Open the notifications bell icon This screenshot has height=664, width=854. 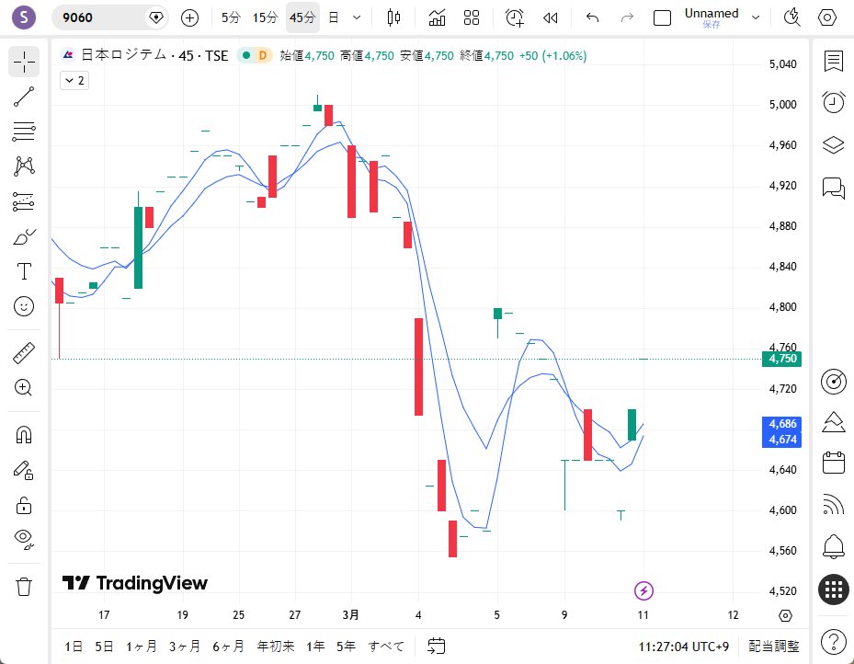tap(834, 546)
